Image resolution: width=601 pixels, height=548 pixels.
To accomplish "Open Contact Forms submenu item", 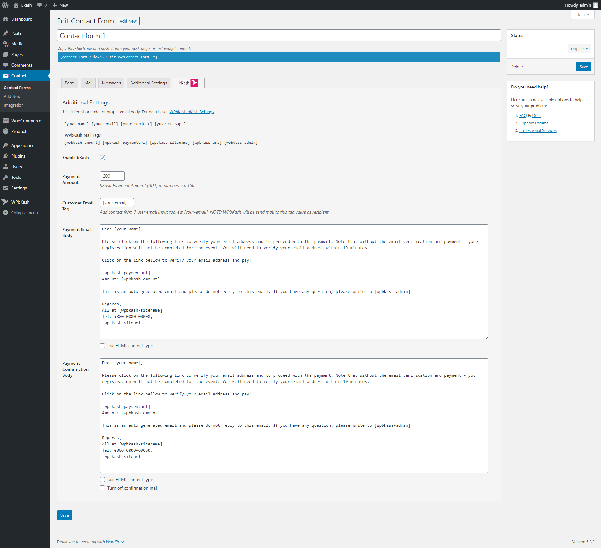I will pyautogui.click(x=17, y=88).
